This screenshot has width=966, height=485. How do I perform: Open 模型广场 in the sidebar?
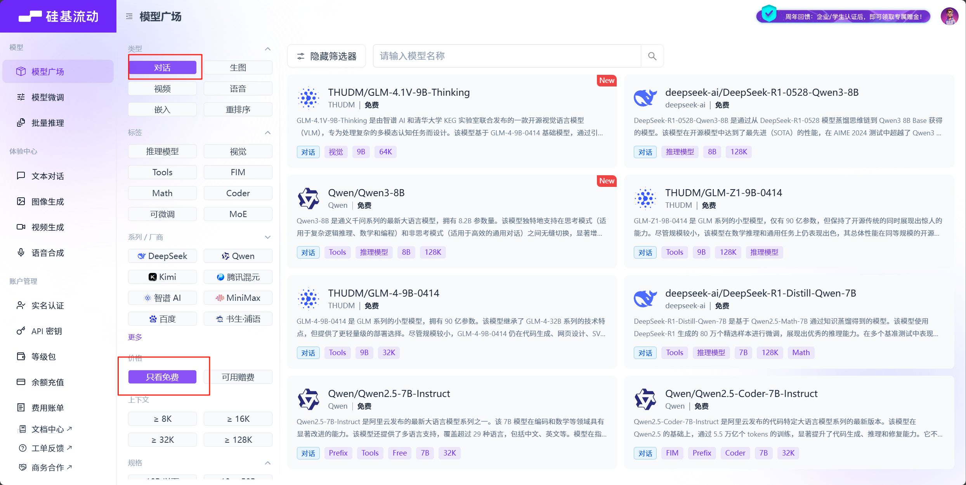(58, 71)
